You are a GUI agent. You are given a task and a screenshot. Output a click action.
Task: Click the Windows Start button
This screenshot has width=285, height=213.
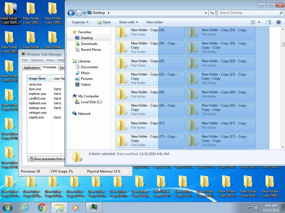tap(8, 207)
